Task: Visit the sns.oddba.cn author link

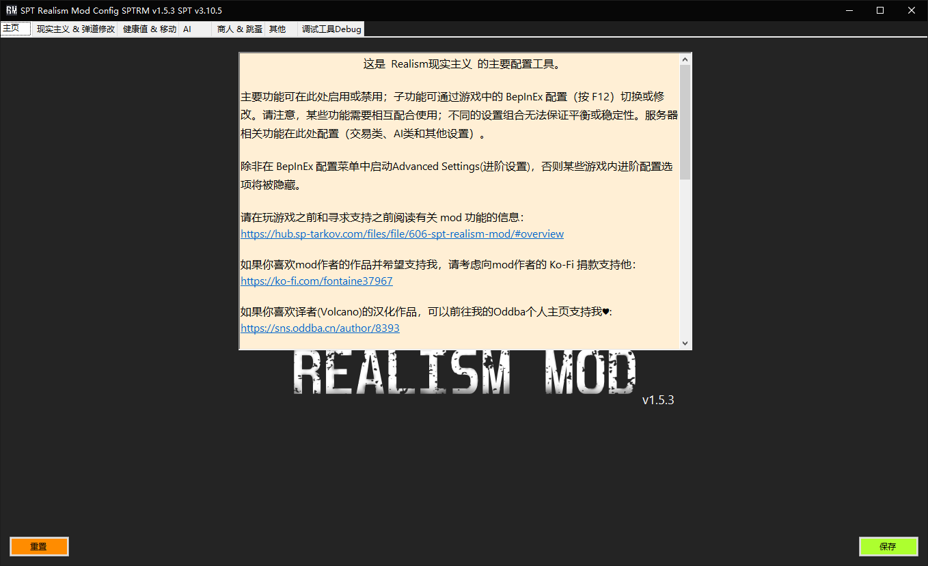Action: tap(320, 328)
